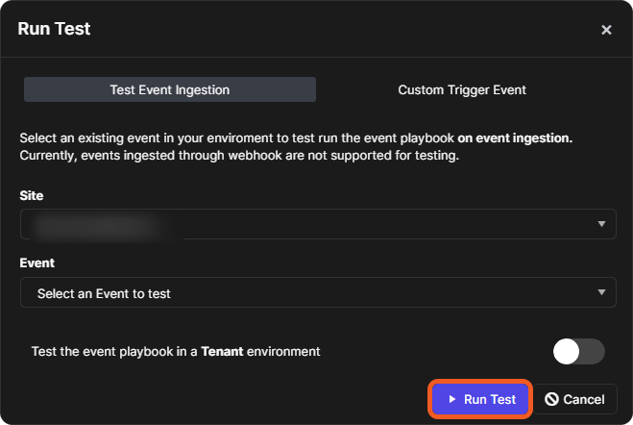Click 'Test the event playbook in a Tenant environment' text
Viewport: 633px width, 425px height.
coord(176,352)
